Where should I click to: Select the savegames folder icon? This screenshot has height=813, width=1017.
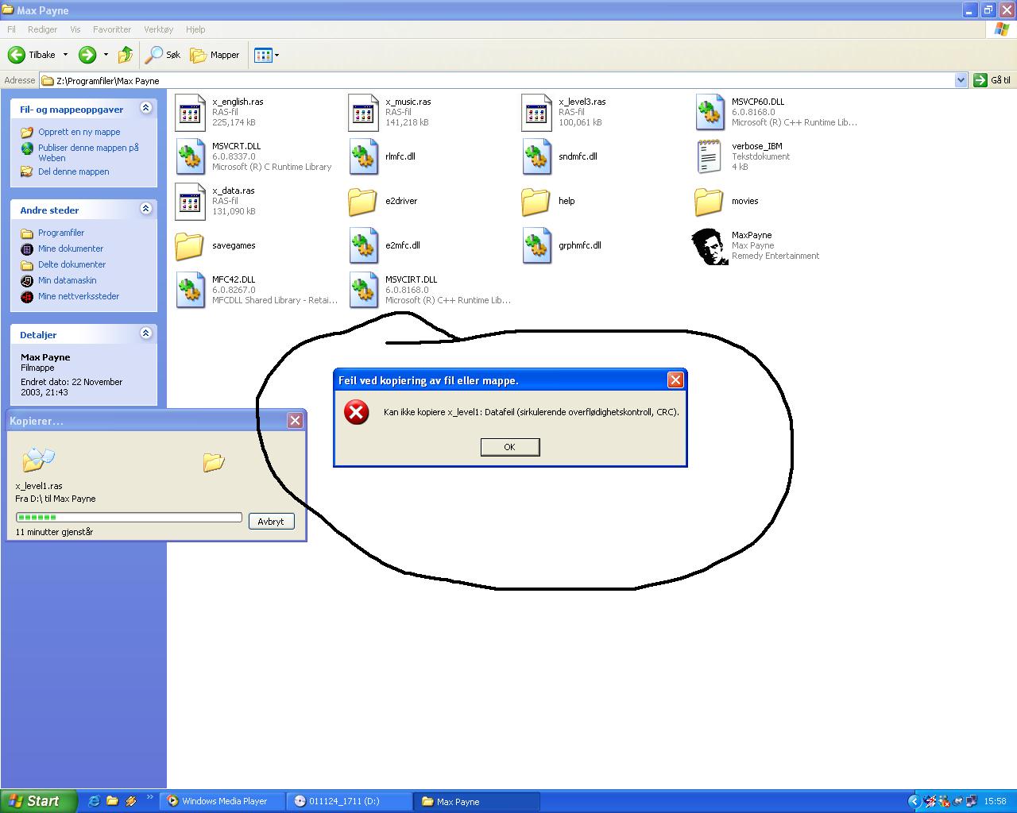pyautogui.click(x=190, y=246)
